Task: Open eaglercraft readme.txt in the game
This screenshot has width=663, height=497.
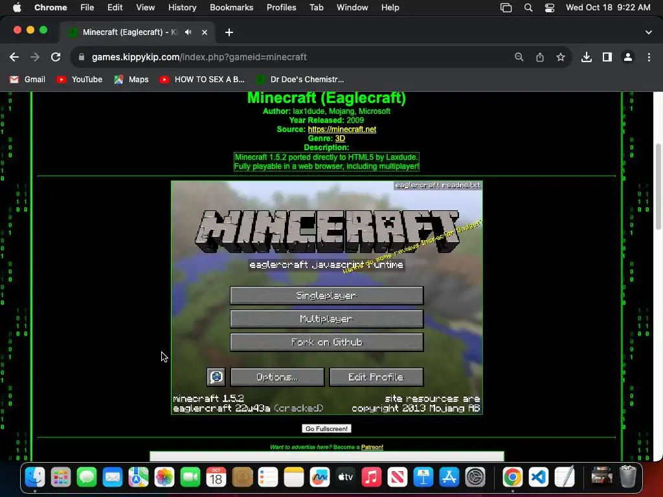Action: click(x=438, y=185)
